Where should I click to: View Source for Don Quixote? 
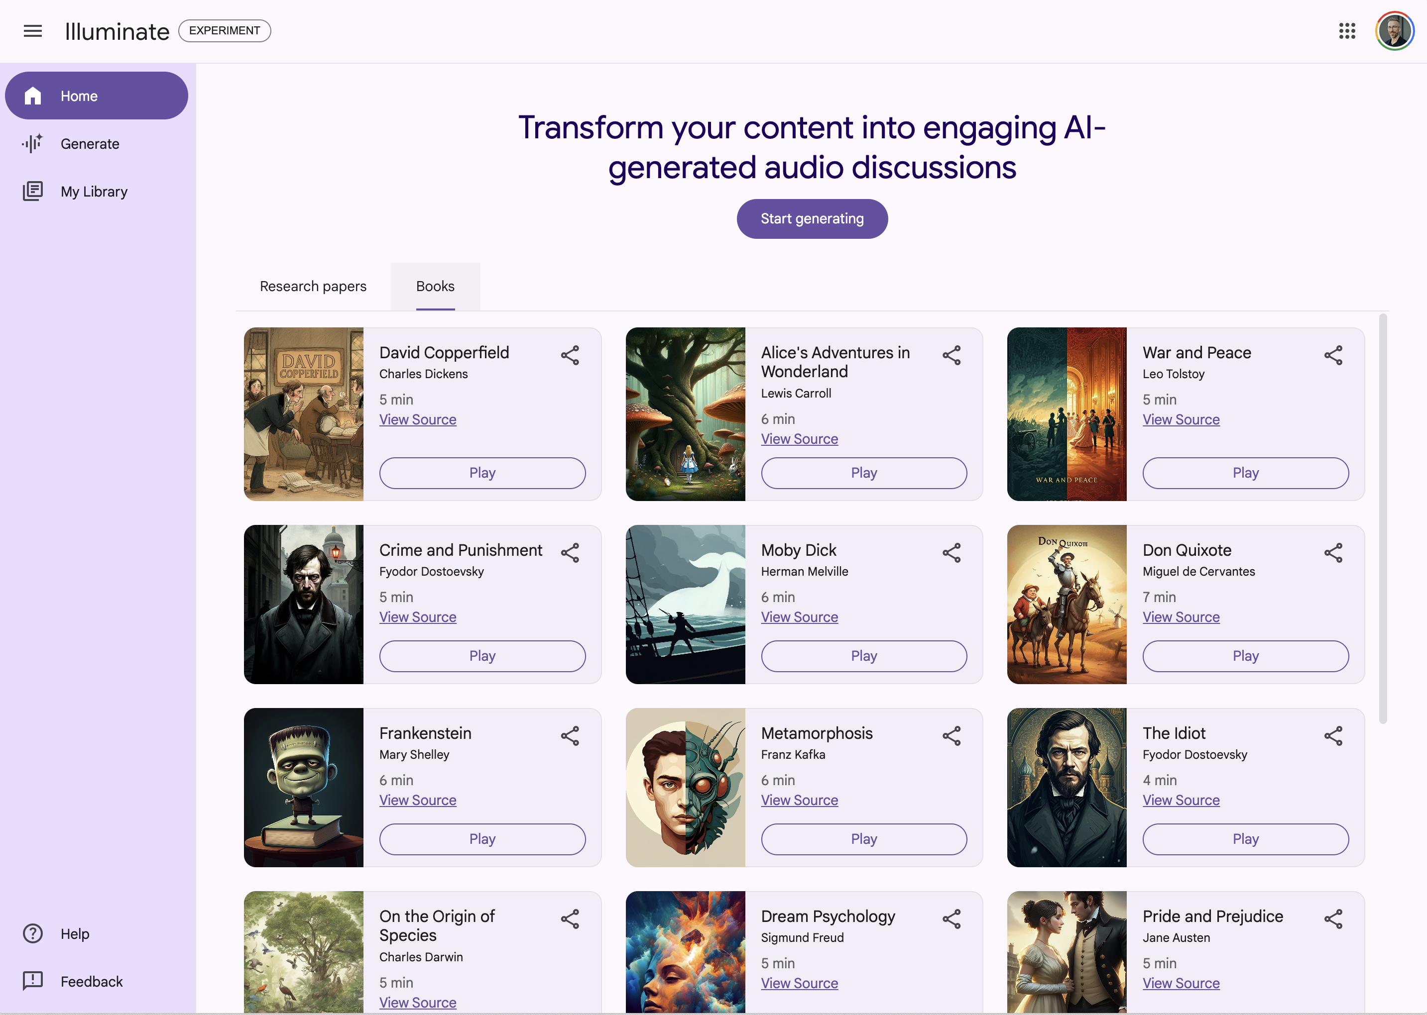(1181, 617)
